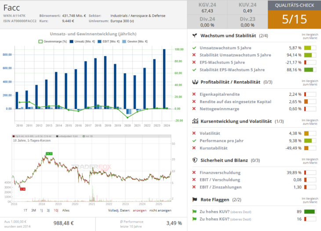The height and width of the screenshot is (231, 321).
Task: Click the 2024 Umsatz bar in chart
Action: pyautogui.click(x=164, y=79)
